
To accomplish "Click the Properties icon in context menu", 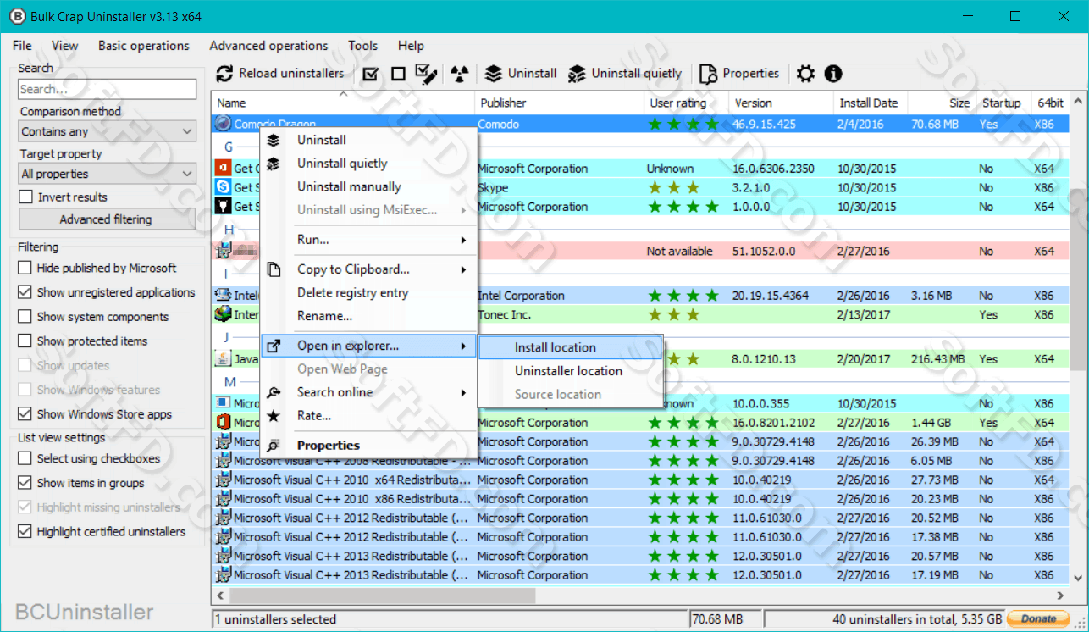I will pos(274,446).
